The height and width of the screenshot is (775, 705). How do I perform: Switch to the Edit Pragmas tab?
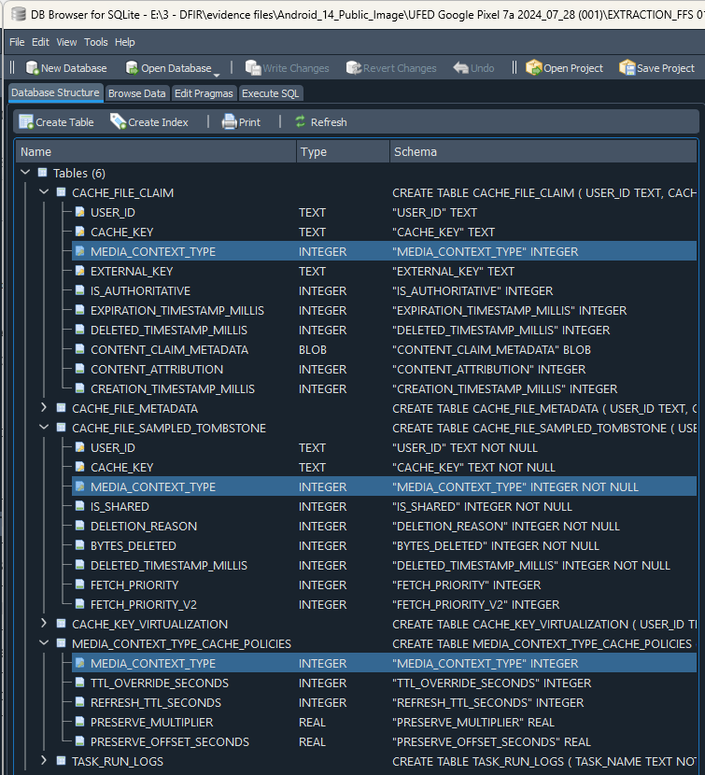(204, 93)
